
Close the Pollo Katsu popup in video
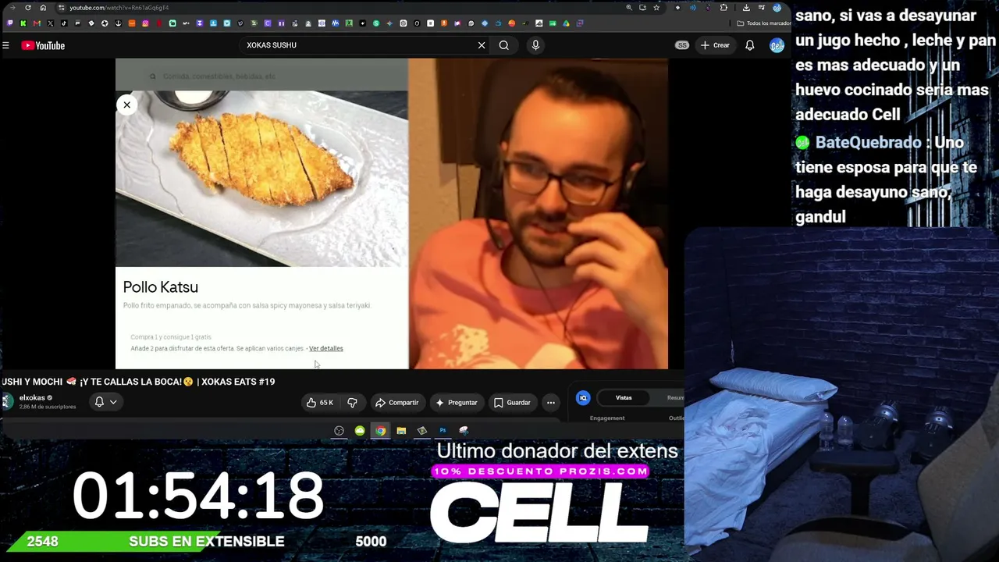click(x=126, y=105)
